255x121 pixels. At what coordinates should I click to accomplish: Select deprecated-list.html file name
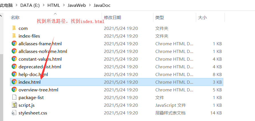click(40, 67)
